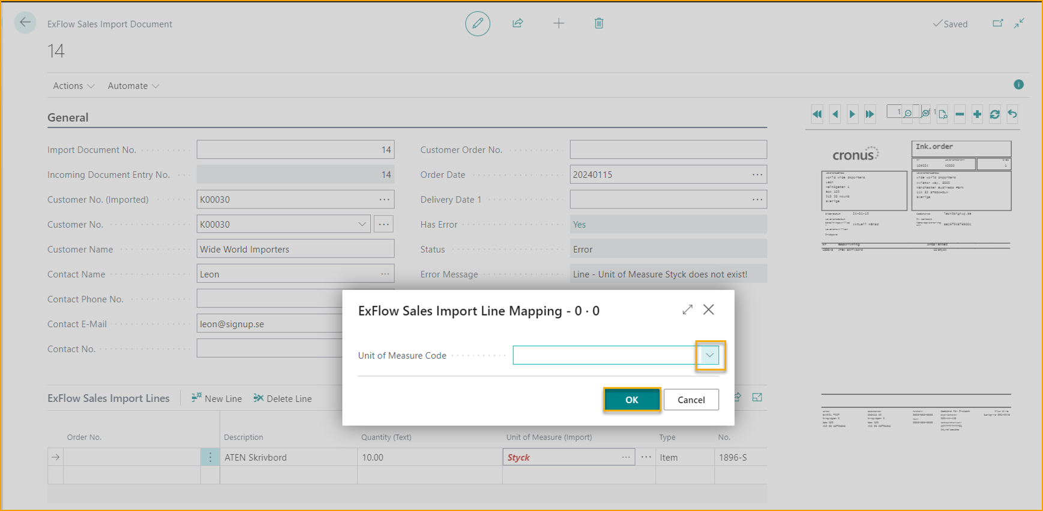Image resolution: width=1043 pixels, height=511 pixels.
Task: Close the Line Mapping dialog
Action: click(x=709, y=310)
